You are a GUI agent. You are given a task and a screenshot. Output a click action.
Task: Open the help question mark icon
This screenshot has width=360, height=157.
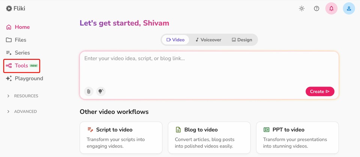pos(316,8)
